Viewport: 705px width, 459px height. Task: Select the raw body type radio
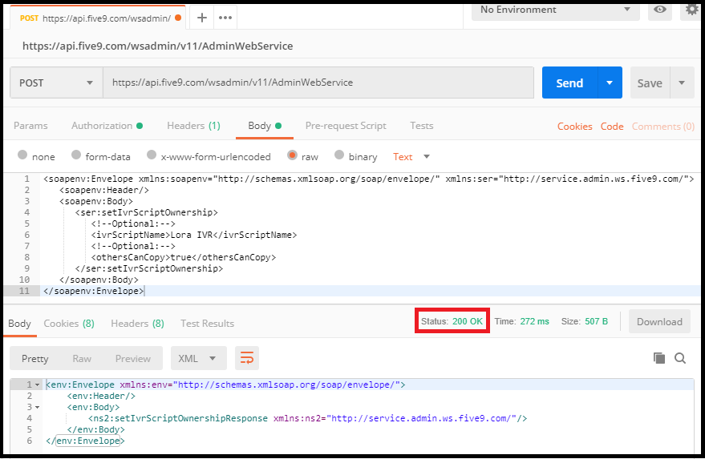[292, 155]
